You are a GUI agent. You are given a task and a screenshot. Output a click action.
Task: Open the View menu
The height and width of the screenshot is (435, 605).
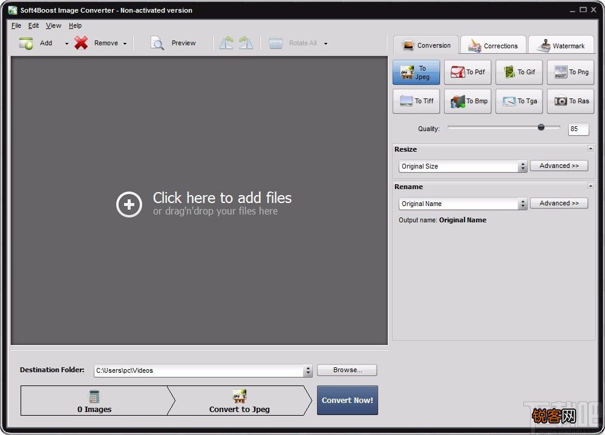(x=53, y=25)
